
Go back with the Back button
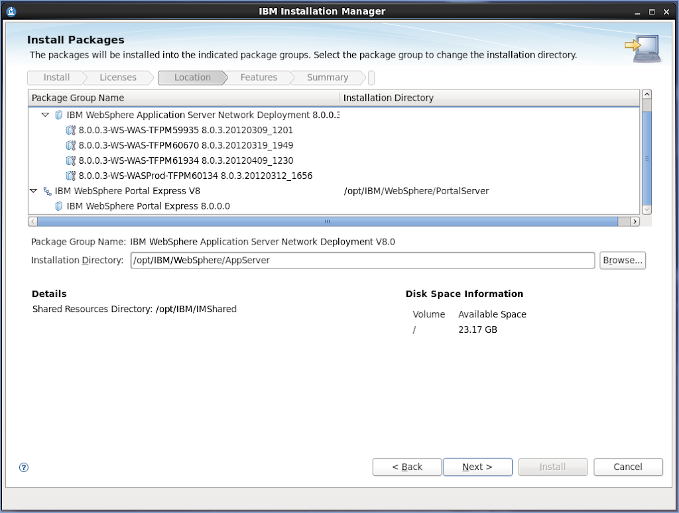coord(406,467)
